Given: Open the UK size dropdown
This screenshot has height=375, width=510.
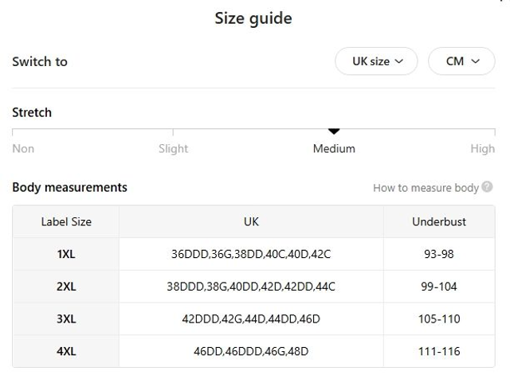Looking at the screenshot, I should pyautogui.click(x=376, y=61).
